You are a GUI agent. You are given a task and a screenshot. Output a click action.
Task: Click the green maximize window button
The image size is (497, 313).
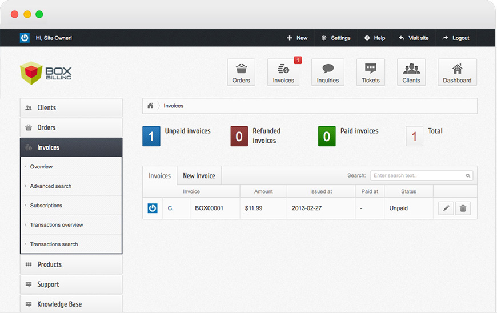pos(39,14)
